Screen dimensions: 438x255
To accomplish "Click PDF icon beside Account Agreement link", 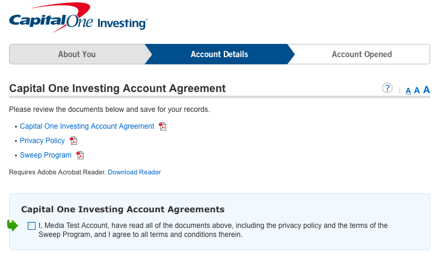I will [x=162, y=126].
